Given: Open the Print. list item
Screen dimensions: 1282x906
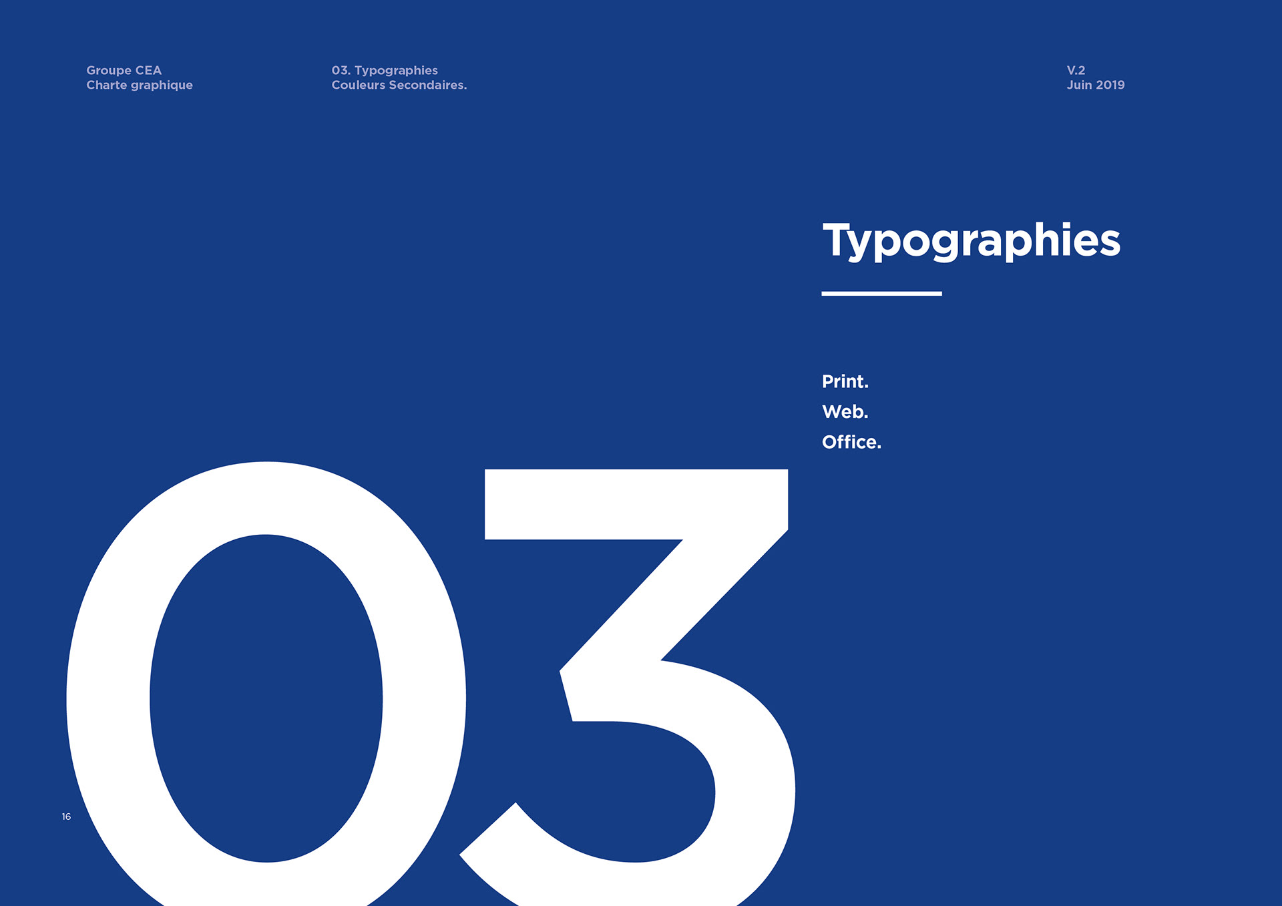Looking at the screenshot, I should pyautogui.click(x=845, y=381).
